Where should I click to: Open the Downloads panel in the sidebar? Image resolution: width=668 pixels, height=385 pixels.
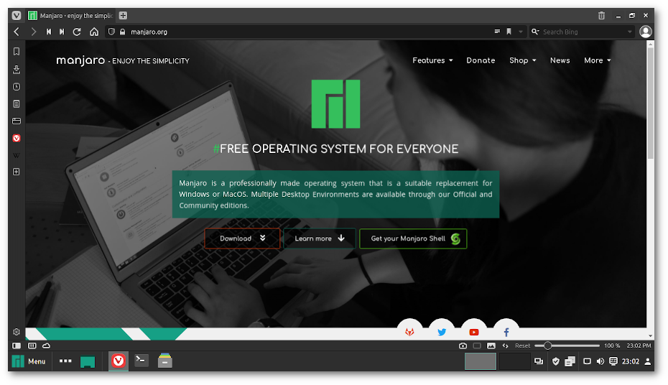pyautogui.click(x=17, y=69)
